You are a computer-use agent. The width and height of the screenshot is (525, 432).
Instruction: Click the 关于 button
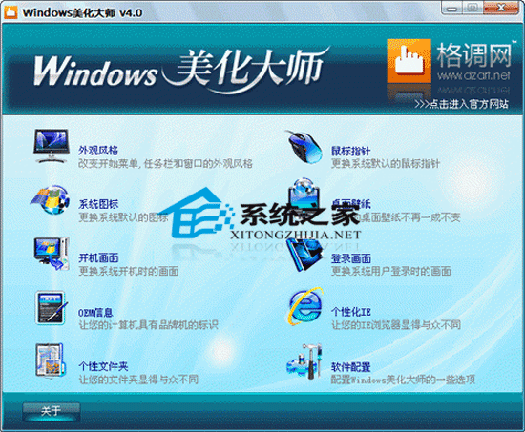click(x=52, y=411)
